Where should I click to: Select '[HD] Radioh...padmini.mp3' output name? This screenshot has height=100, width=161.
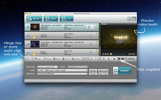point(74,25)
